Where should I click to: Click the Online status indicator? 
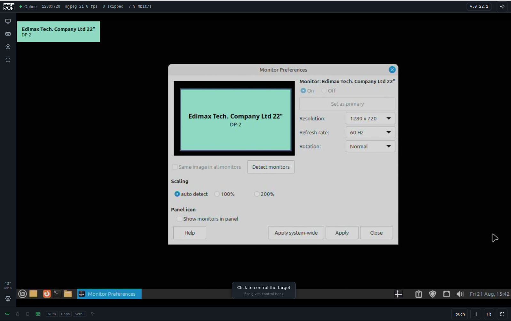pyautogui.click(x=28, y=6)
